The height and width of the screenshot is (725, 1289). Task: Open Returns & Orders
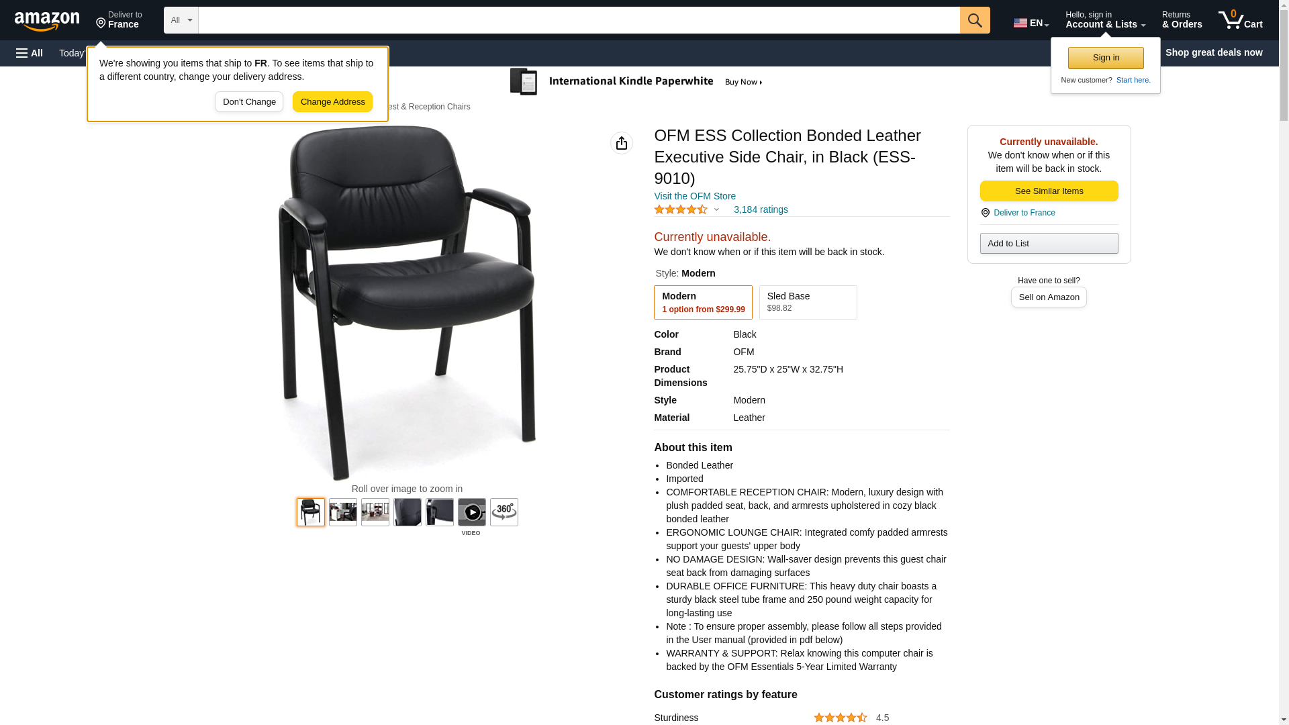pos(1182,20)
